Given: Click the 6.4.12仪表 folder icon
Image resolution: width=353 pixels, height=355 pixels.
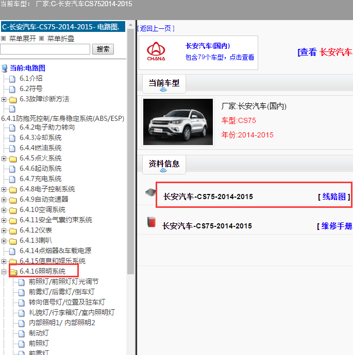Looking at the screenshot, I should (x=13, y=231).
